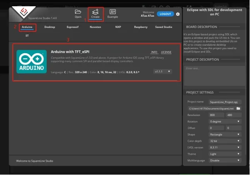Click the Open folder icon

click(78, 12)
